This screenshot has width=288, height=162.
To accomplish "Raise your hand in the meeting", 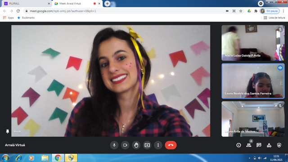I will 136,145.
